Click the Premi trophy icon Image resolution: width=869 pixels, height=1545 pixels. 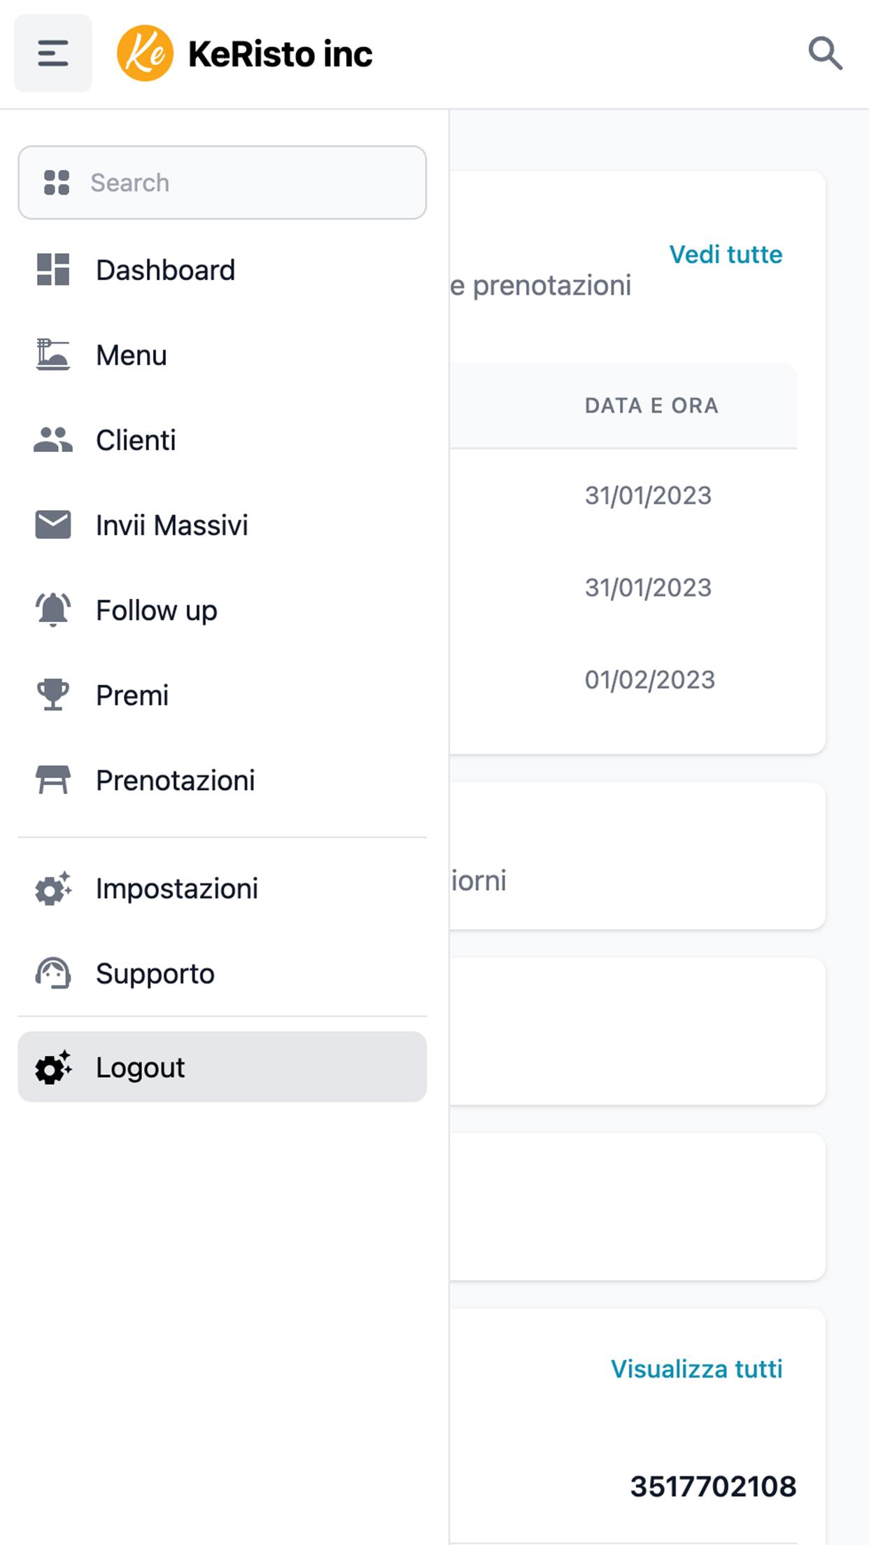click(53, 695)
